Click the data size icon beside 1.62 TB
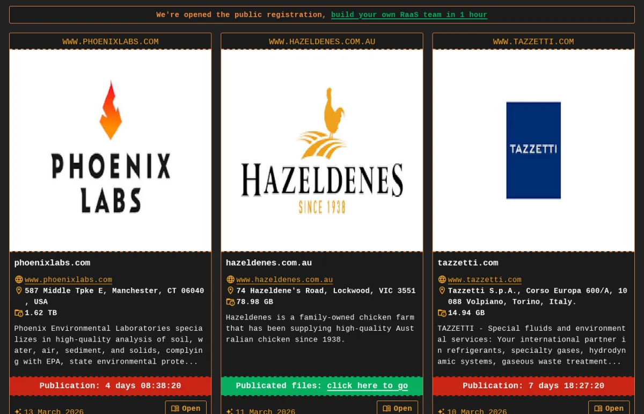644x414 pixels. pos(19,313)
